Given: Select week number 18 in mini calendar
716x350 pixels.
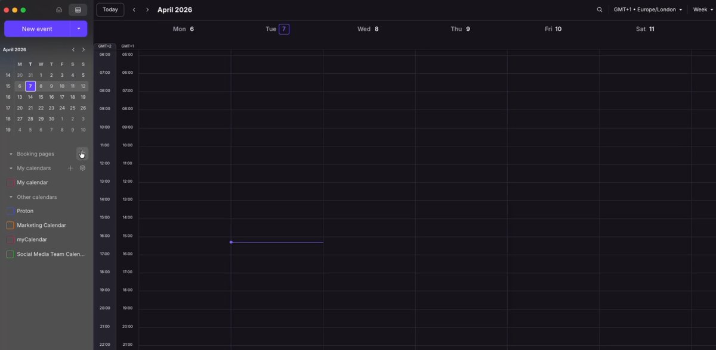Looking at the screenshot, I should pos(8,118).
